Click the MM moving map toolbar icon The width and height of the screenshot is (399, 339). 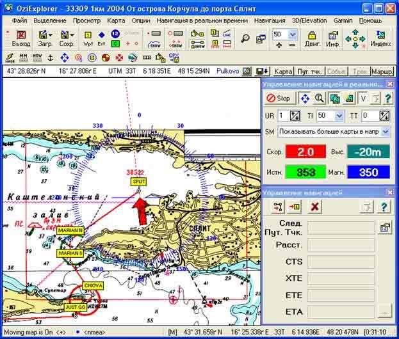[24, 58]
